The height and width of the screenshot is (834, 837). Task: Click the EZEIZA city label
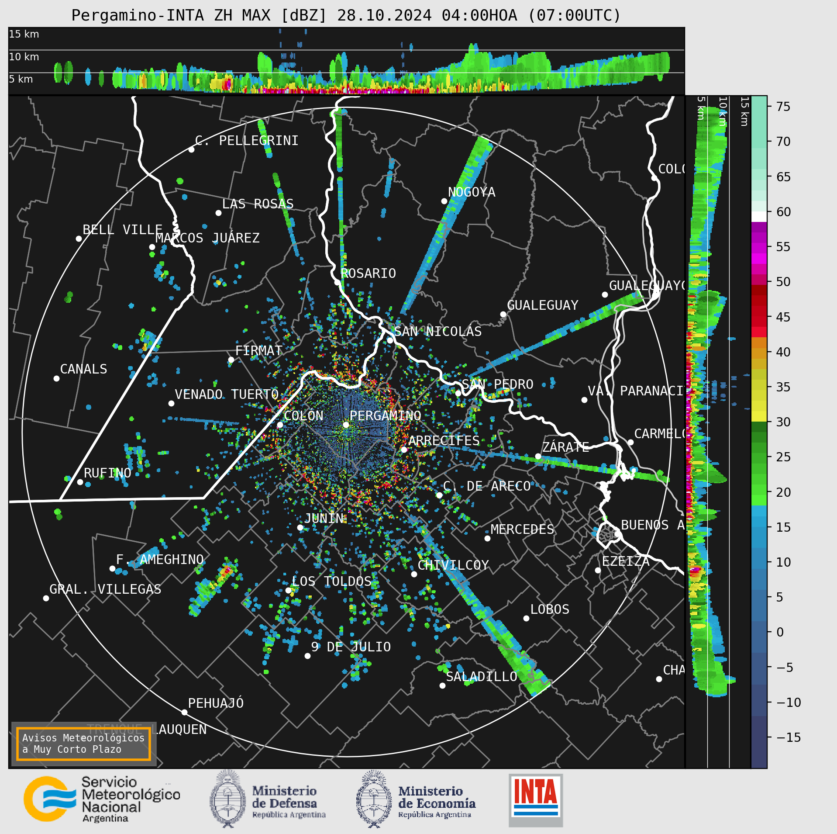pos(626,561)
